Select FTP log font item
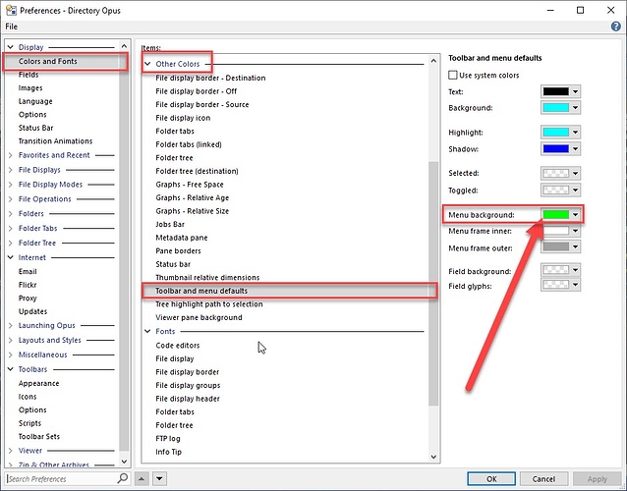This screenshot has width=627, height=491. click(x=168, y=439)
